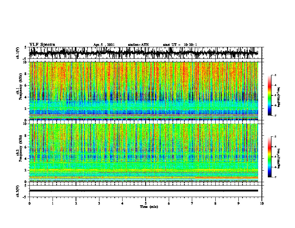Click the x-axis tick label "10" at the right end
The width and height of the screenshot is (295, 228).
coord(262,203)
